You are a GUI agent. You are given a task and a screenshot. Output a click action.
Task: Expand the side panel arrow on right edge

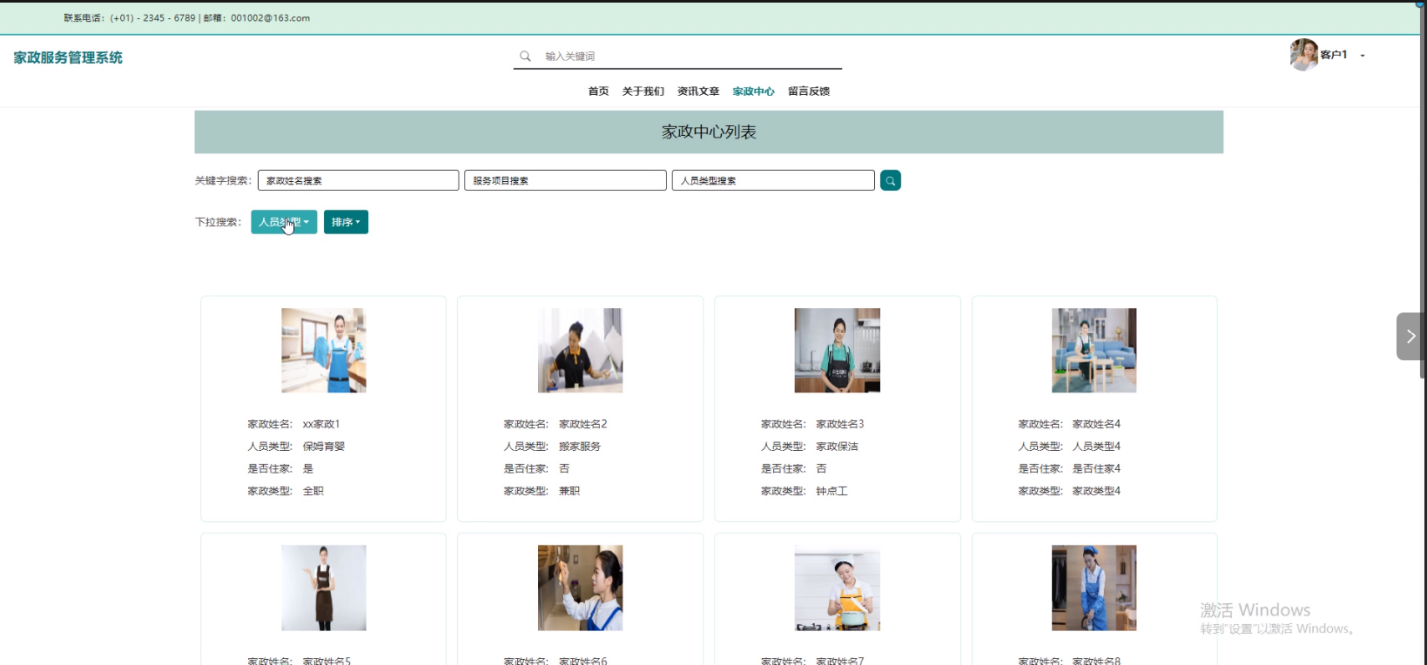click(x=1410, y=336)
